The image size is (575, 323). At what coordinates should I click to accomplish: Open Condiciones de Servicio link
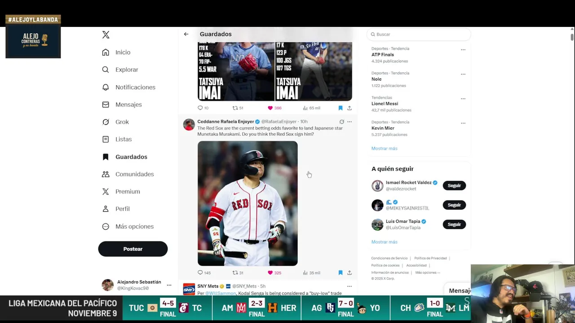click(x=389, y=258)
